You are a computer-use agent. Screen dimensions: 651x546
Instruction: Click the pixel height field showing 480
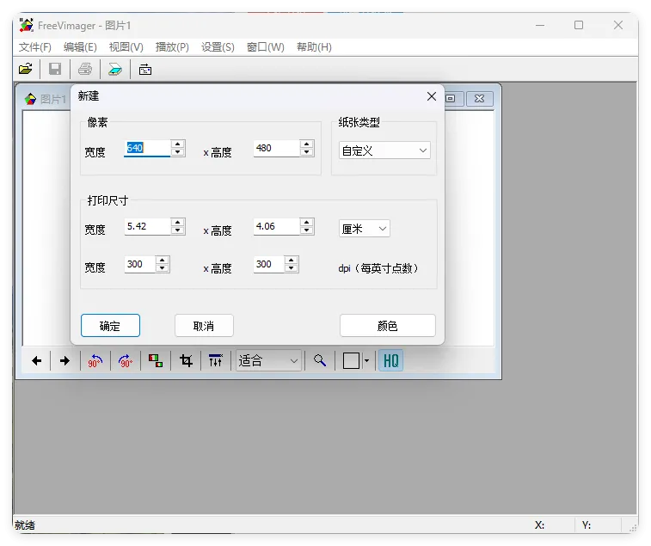[x=275, y=148]
